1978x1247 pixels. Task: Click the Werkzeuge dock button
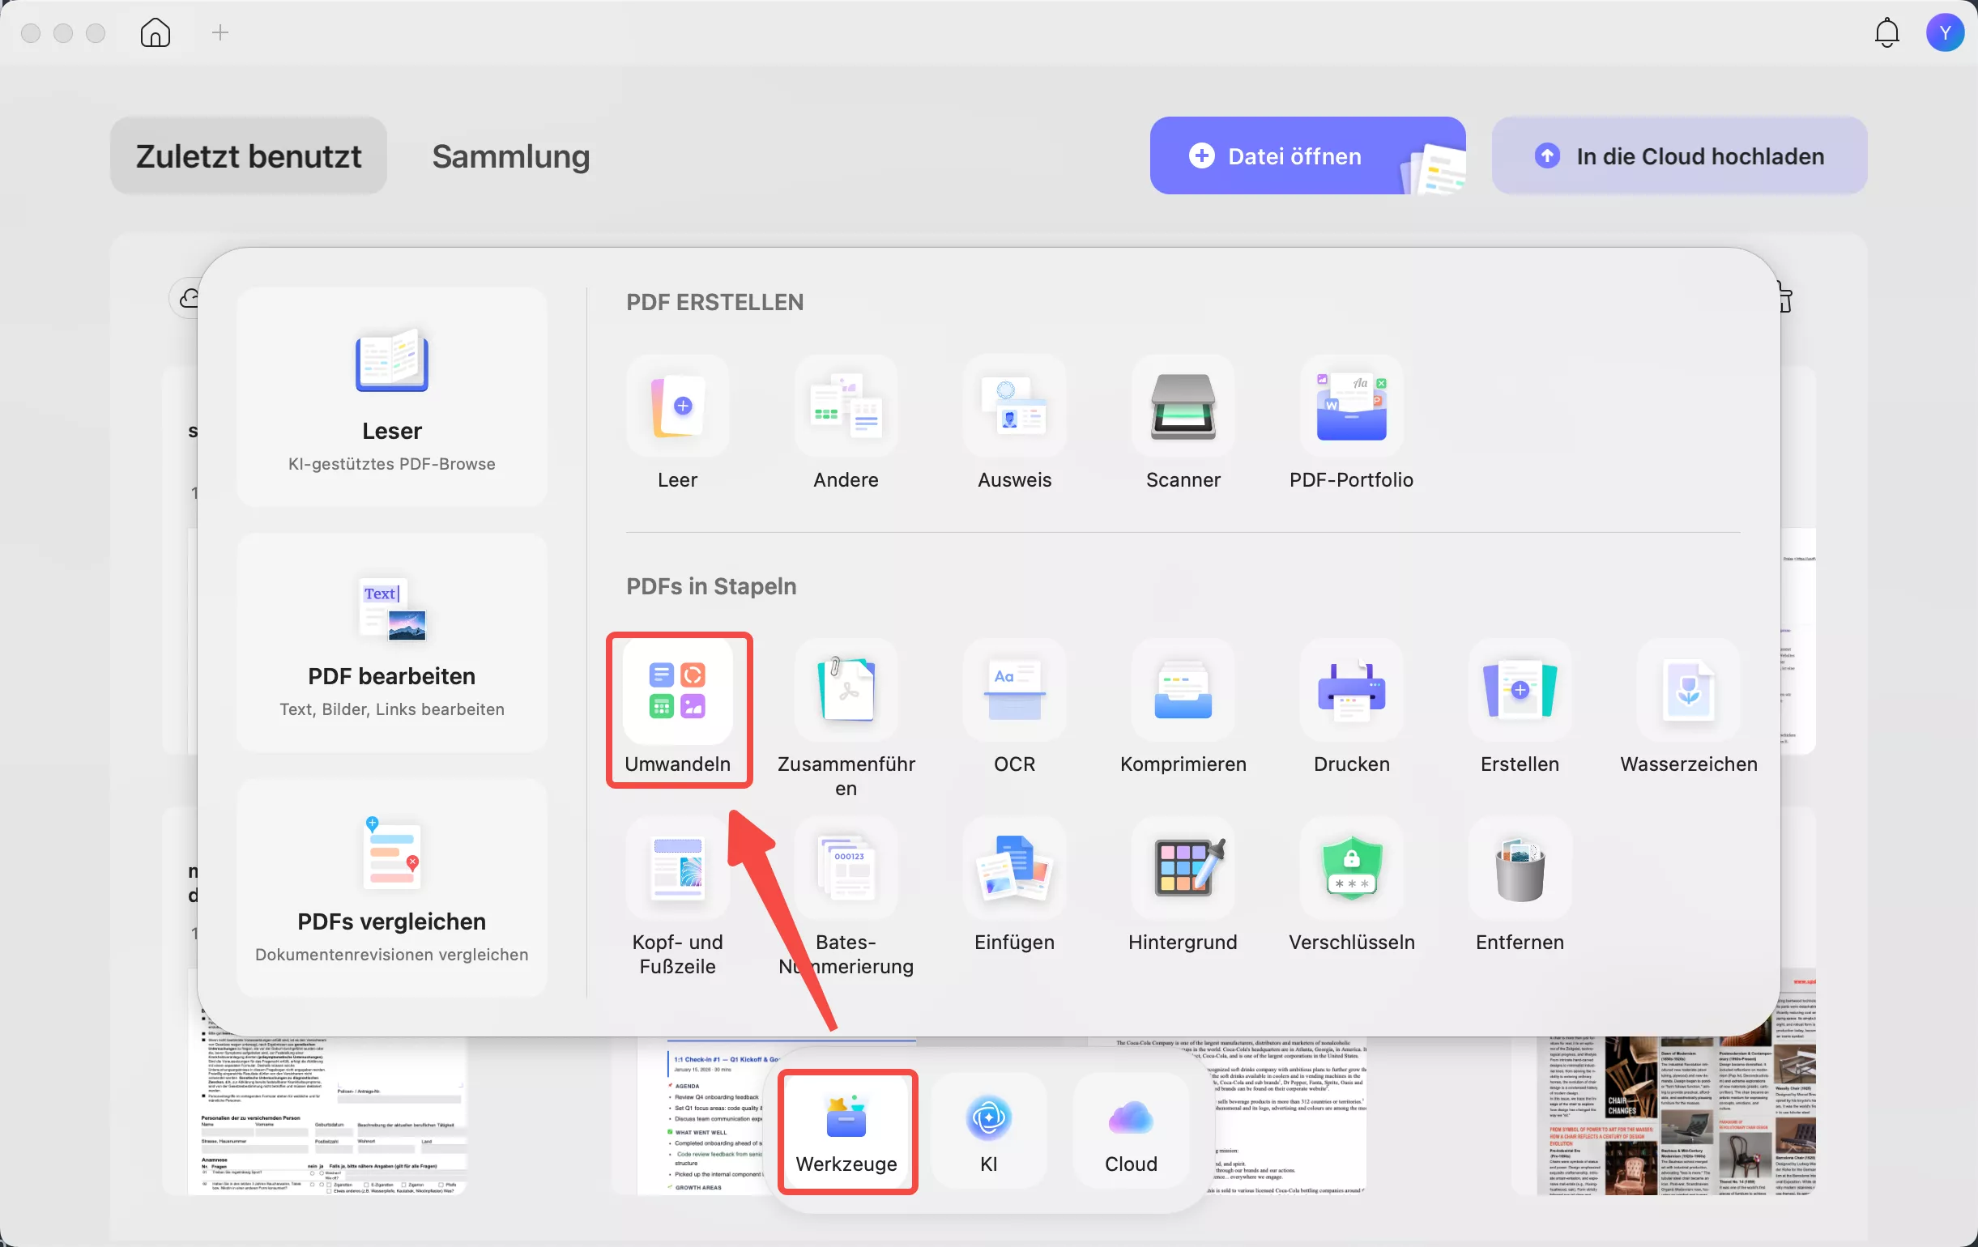(x=846, y=1130)
